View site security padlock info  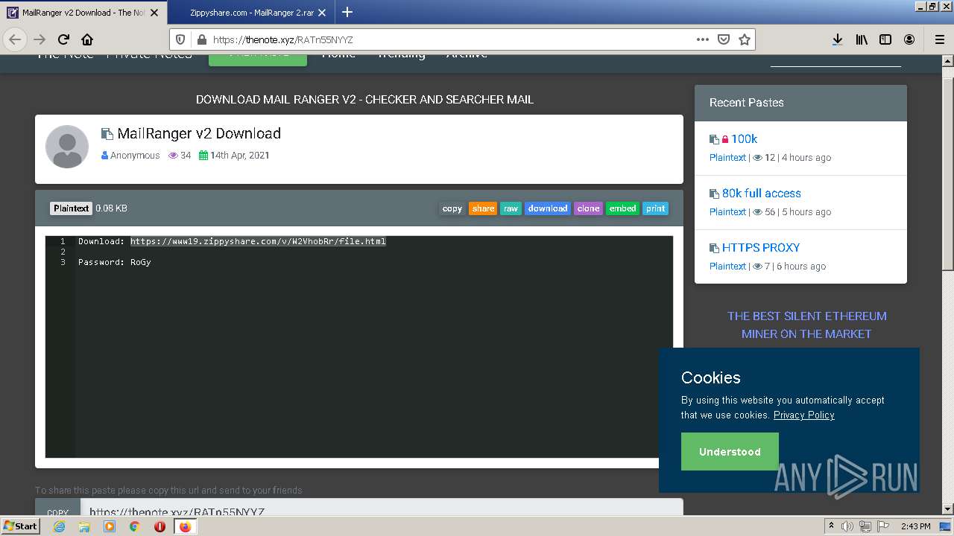pyautogui.click(x=200, y=39)
